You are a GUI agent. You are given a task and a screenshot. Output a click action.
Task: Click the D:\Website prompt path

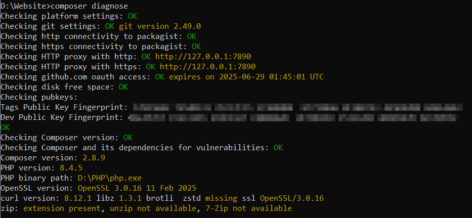pos(23,6)
